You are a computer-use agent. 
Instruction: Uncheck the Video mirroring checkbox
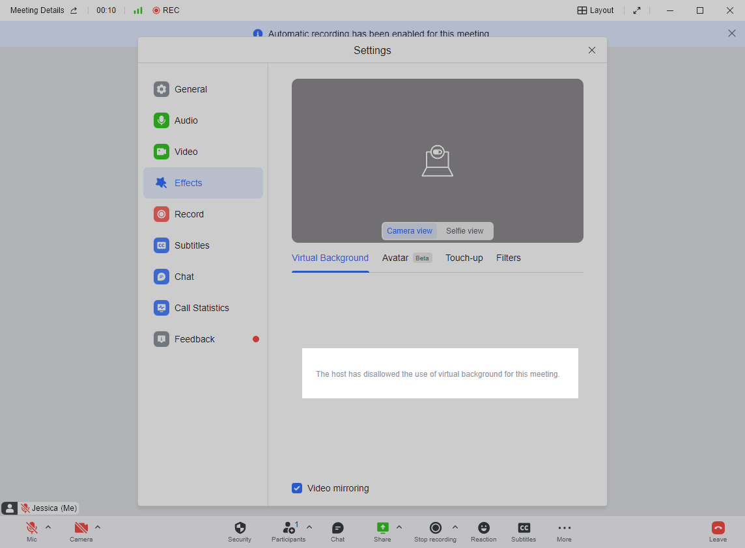click(297, 488)
